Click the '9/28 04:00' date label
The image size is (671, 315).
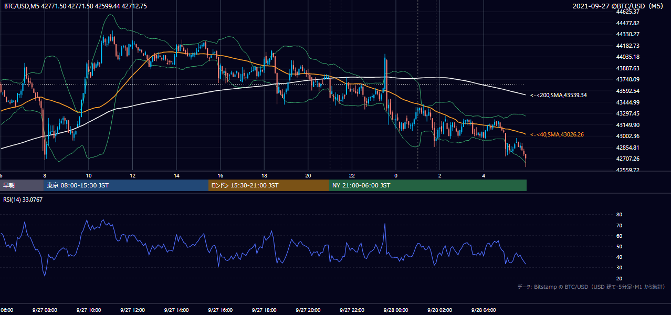(x=484, y=310)
